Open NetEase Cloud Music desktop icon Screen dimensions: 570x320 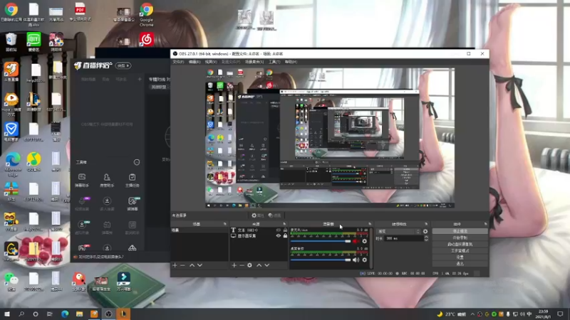(x=147, y=39)
